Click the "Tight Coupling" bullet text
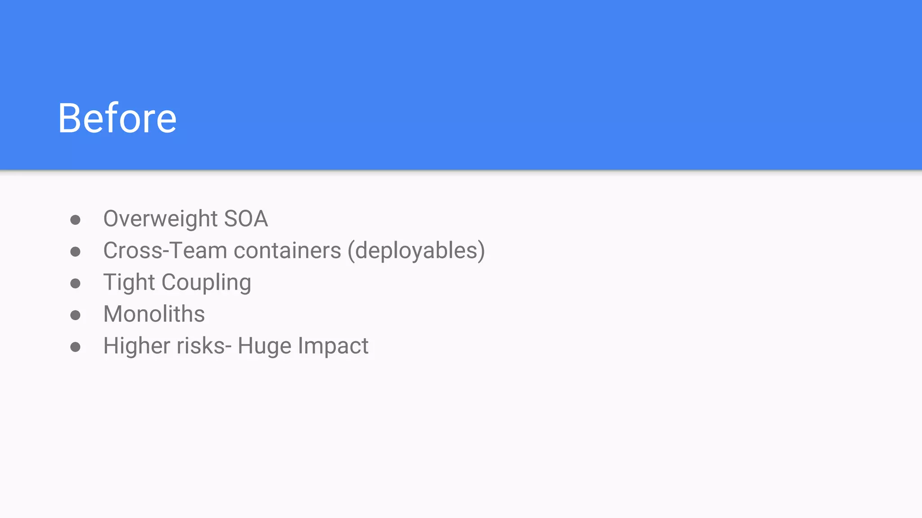 pyautogui.click(x=177, y=283)
